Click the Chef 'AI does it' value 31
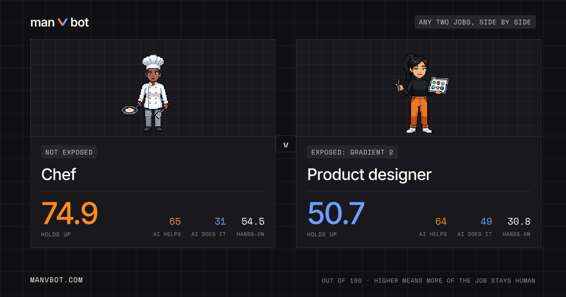This screenshot has width=566, height=297. click(220, 222)
